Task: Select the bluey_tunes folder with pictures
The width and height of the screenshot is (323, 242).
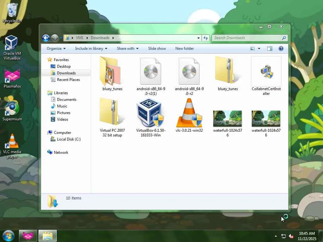Action: (112, 74)
